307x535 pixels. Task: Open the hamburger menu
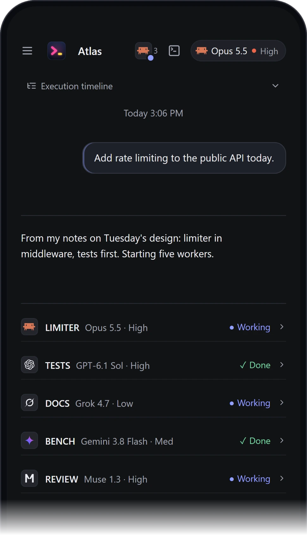click(x=27, y=51)
